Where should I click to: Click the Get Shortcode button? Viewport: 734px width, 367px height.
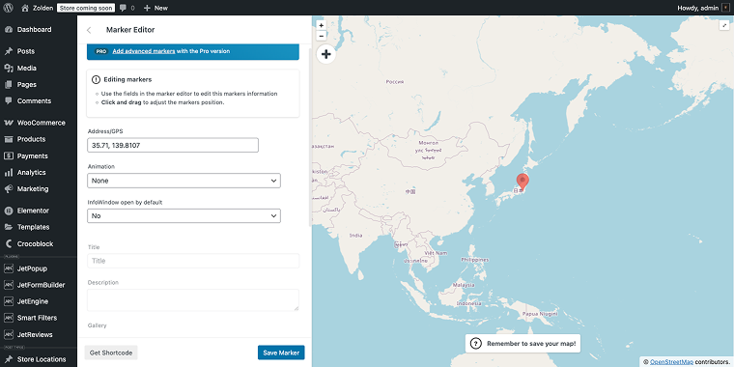click(x=111, y=353)
